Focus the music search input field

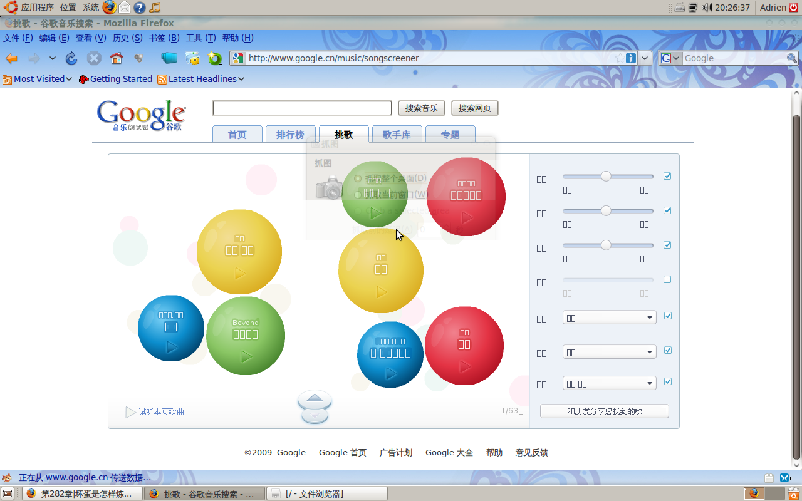tap(302, 108)
